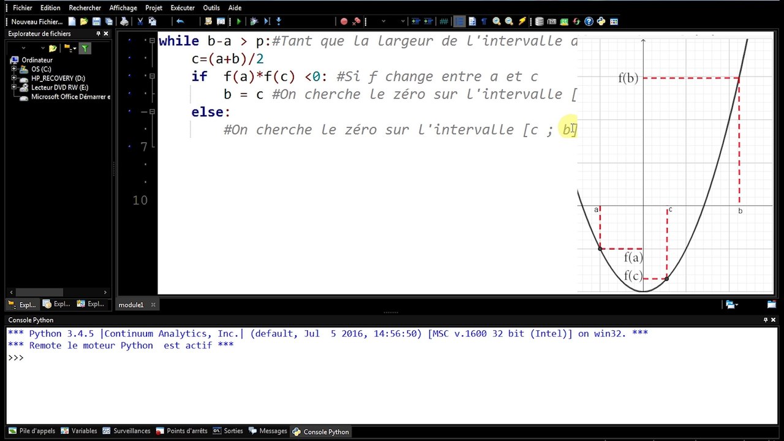Open the Find dialog icon

coord(208,21)
